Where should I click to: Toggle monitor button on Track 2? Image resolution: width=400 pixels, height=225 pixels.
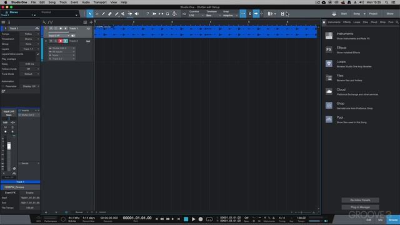point(66,41)
